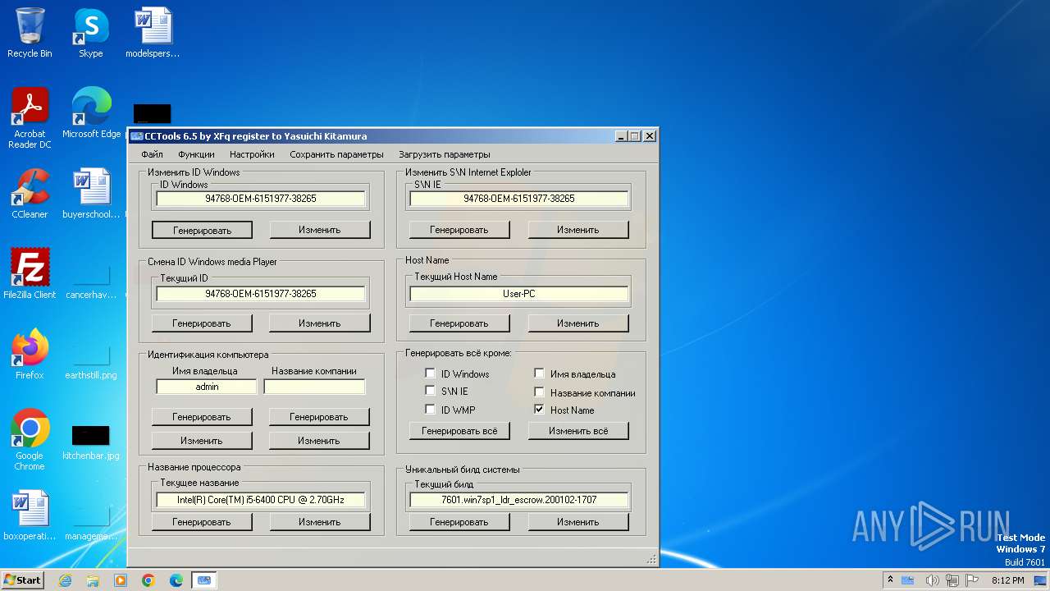Click Генерировать under processor name
Screen dimensions: 1050x591
202,522
